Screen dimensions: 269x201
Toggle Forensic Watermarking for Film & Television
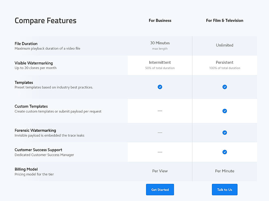[x=225, y=132]
